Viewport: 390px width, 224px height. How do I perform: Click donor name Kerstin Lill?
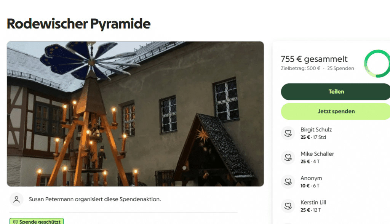coord(313,202)
